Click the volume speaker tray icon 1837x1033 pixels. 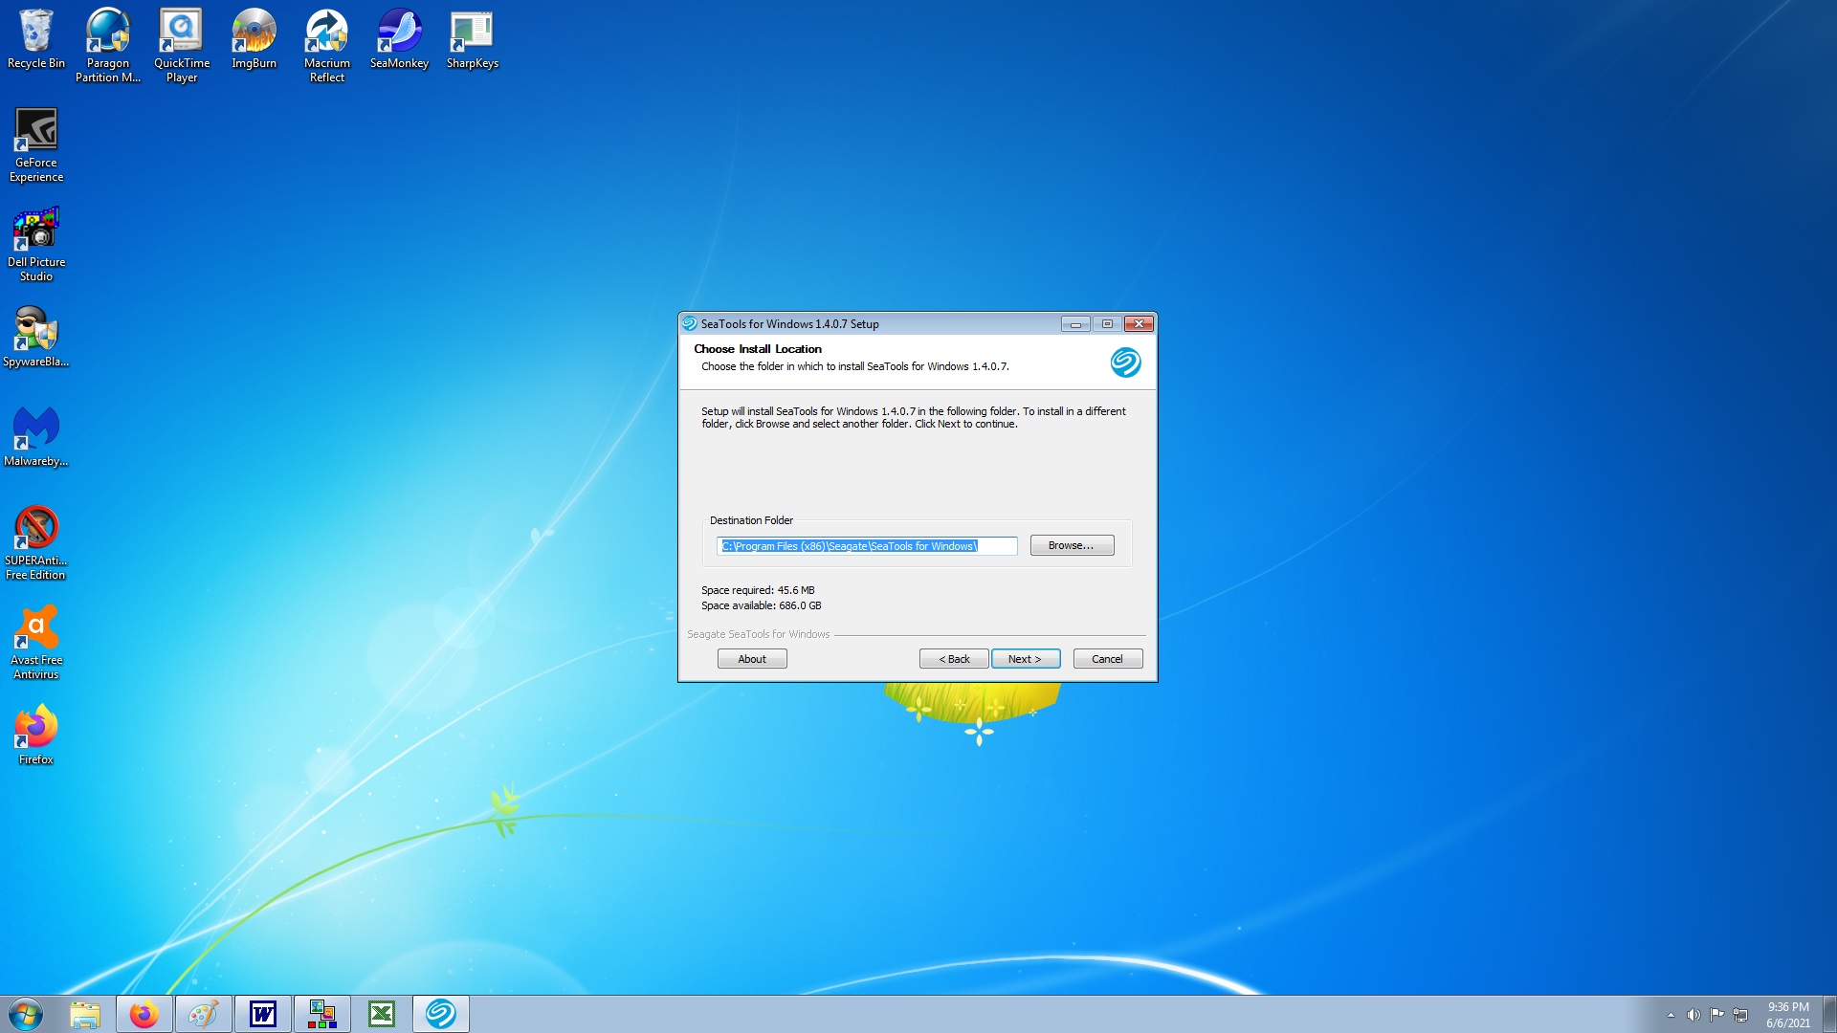[1693, 1015]
